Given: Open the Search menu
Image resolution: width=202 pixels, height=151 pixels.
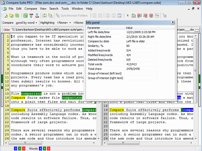Looking at the screenshot, I should (54, 9).
